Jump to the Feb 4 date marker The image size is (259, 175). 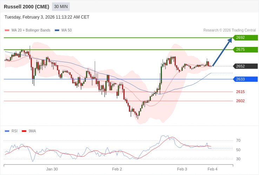[212, 169]
